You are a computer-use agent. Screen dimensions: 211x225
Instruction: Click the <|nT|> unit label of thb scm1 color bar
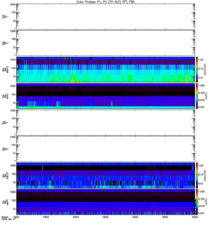click(206, 96)
